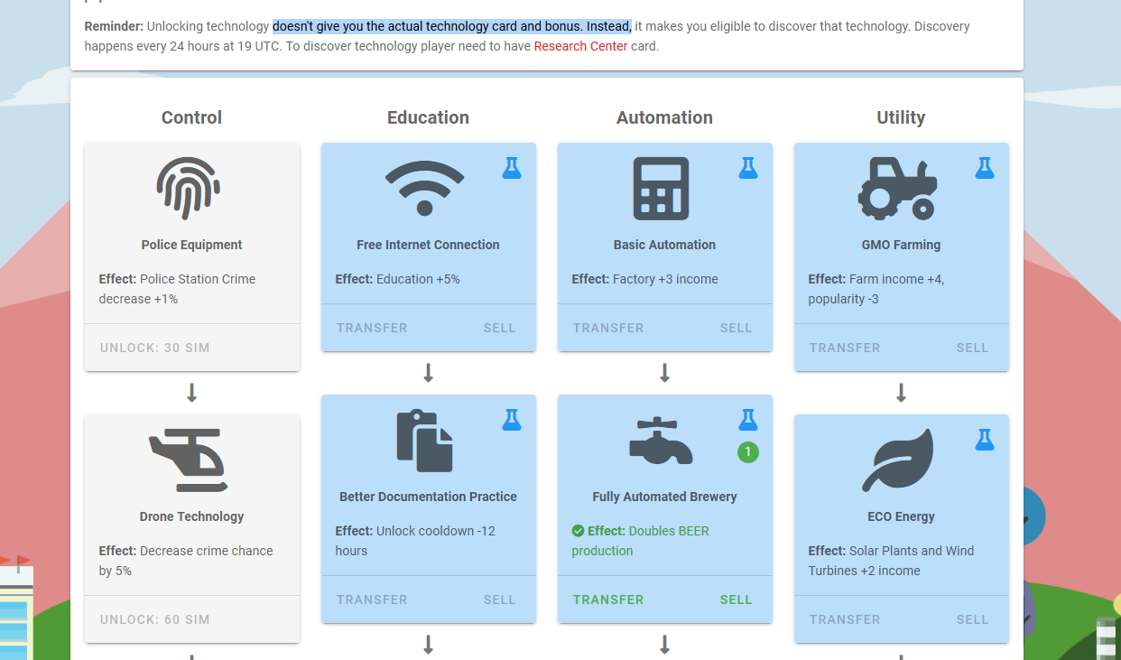Click flask icon on ECO Energy card
1121x660 pixels.
[x=985, y=439]
